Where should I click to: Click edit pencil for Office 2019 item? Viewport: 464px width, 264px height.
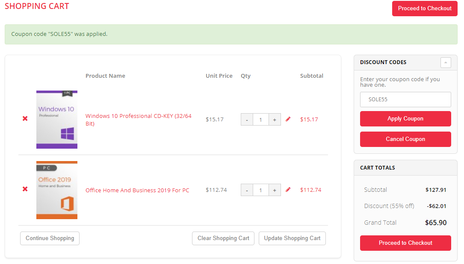(x=288, y=190)
